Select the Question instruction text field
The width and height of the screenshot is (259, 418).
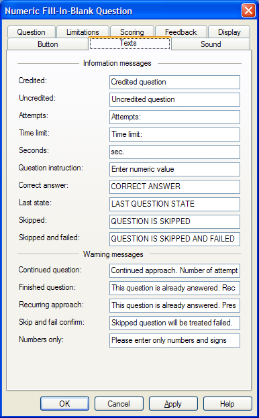[x=174, y=169]
